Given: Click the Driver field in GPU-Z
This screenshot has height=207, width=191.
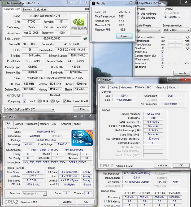Looking at the screenshot, I should [55, 78].
